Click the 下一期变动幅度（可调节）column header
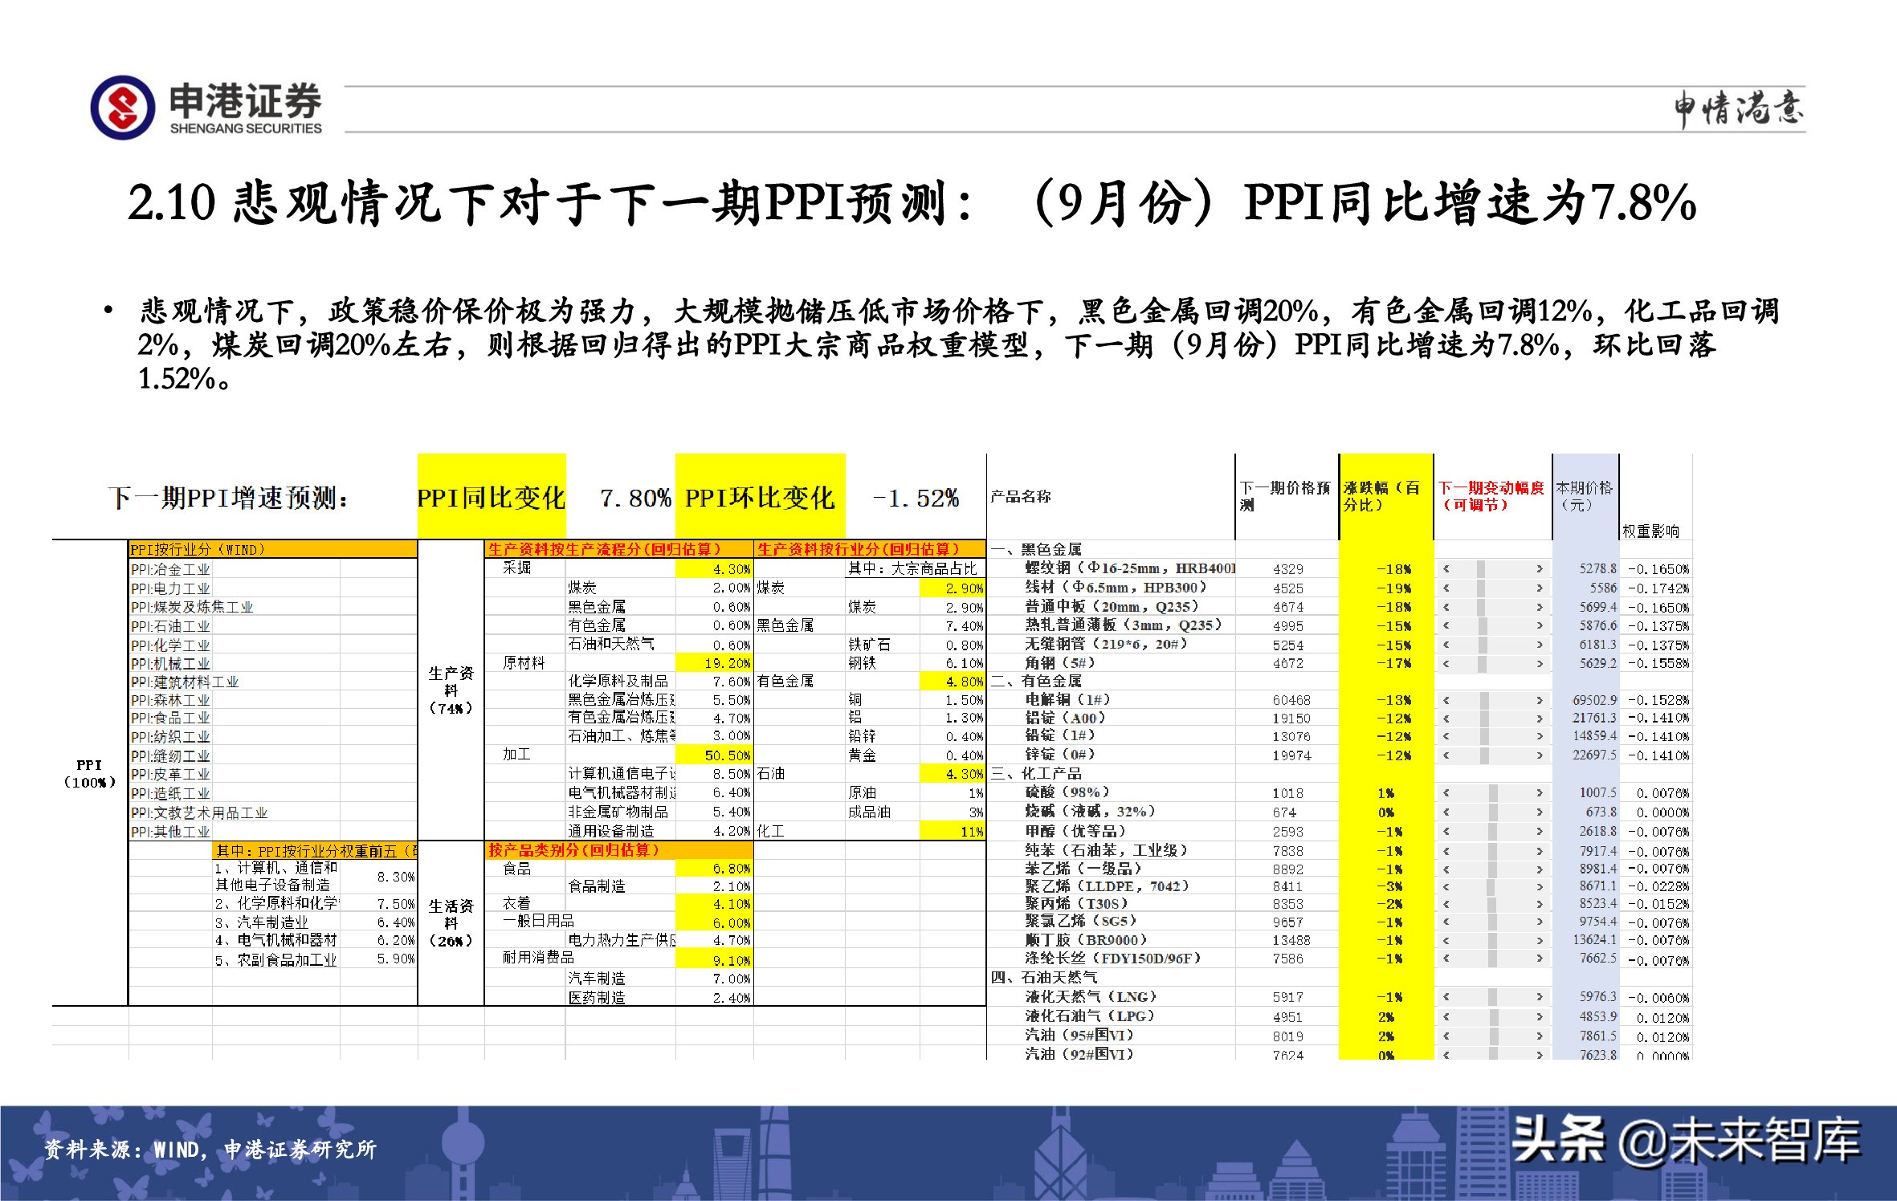 pos(1491,496)
